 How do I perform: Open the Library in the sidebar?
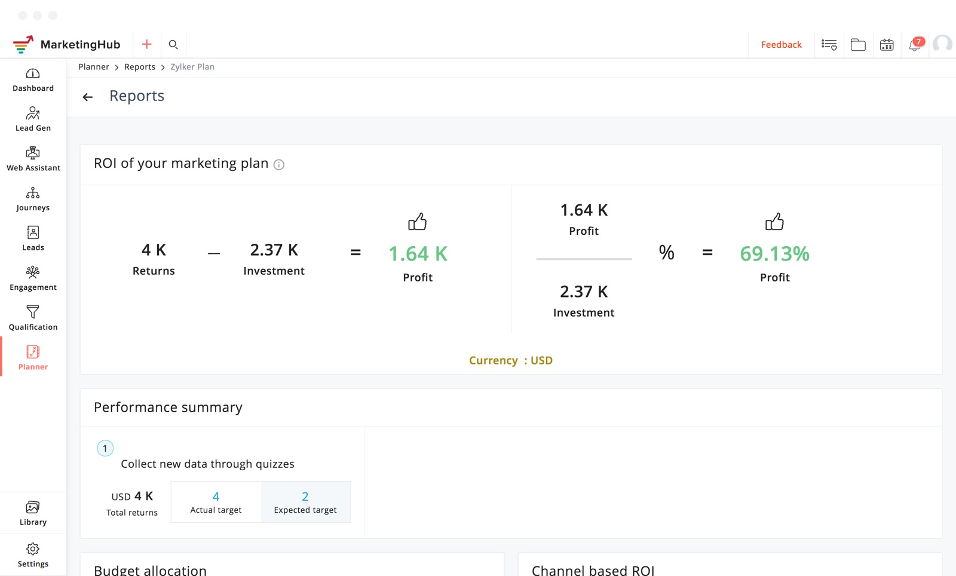point(33,513)
